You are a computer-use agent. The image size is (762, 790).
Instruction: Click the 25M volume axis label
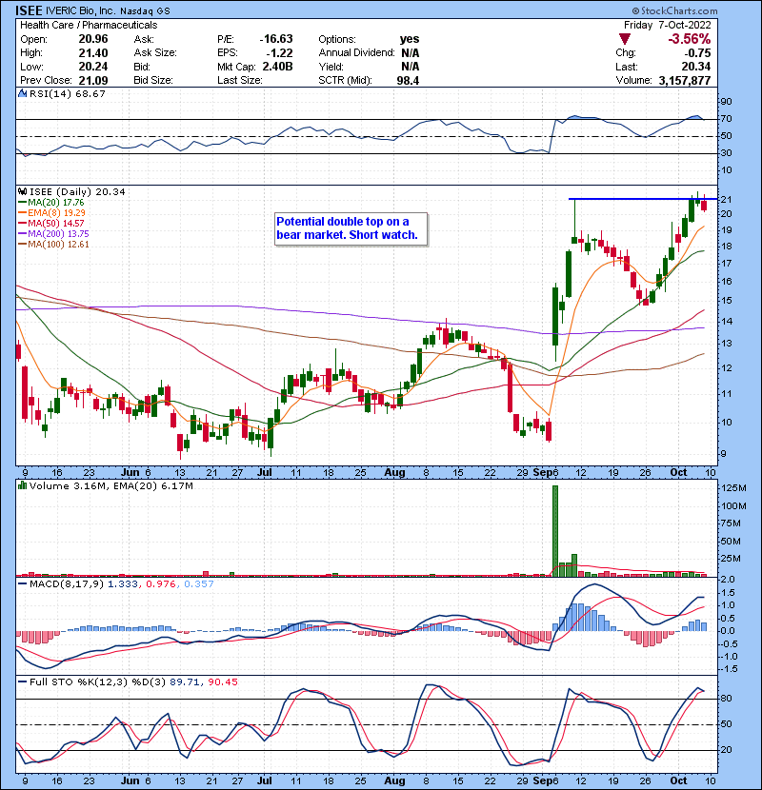tap(732, 559)
